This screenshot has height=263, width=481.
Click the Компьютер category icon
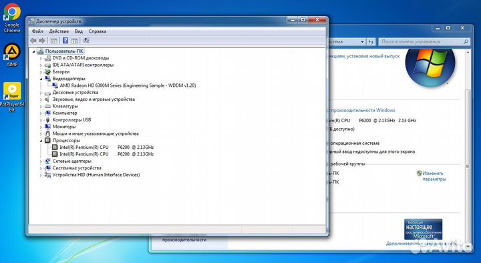coord(47,113)
